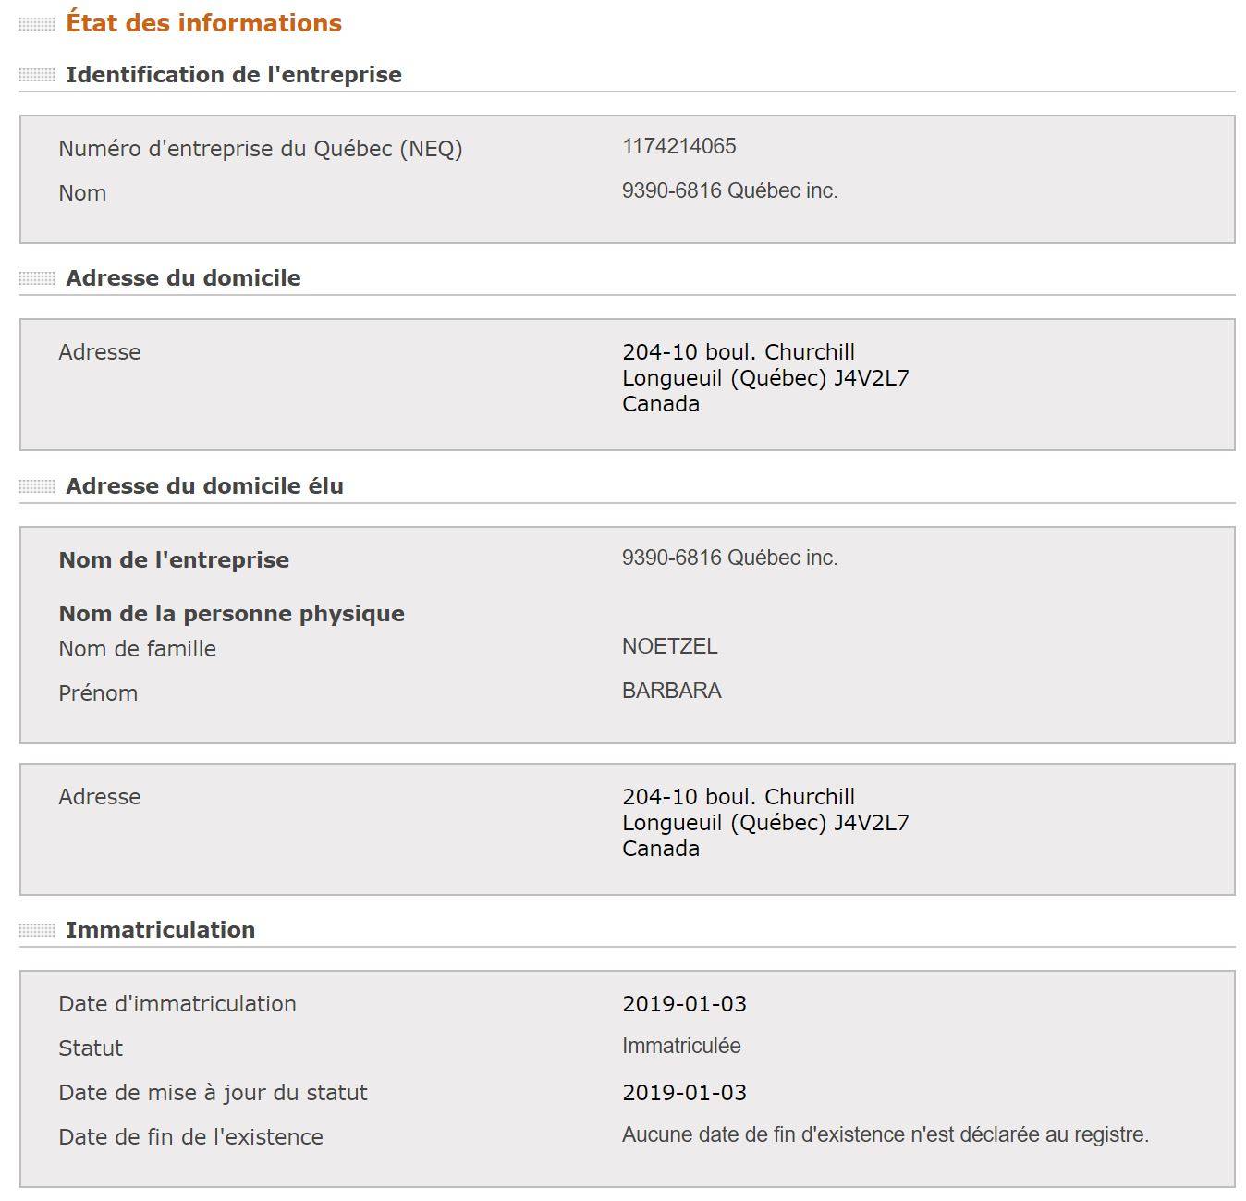Screen dimensions: 1246x1201
Task: Click the Adresse du domicile heading
Action: point(183,278)
